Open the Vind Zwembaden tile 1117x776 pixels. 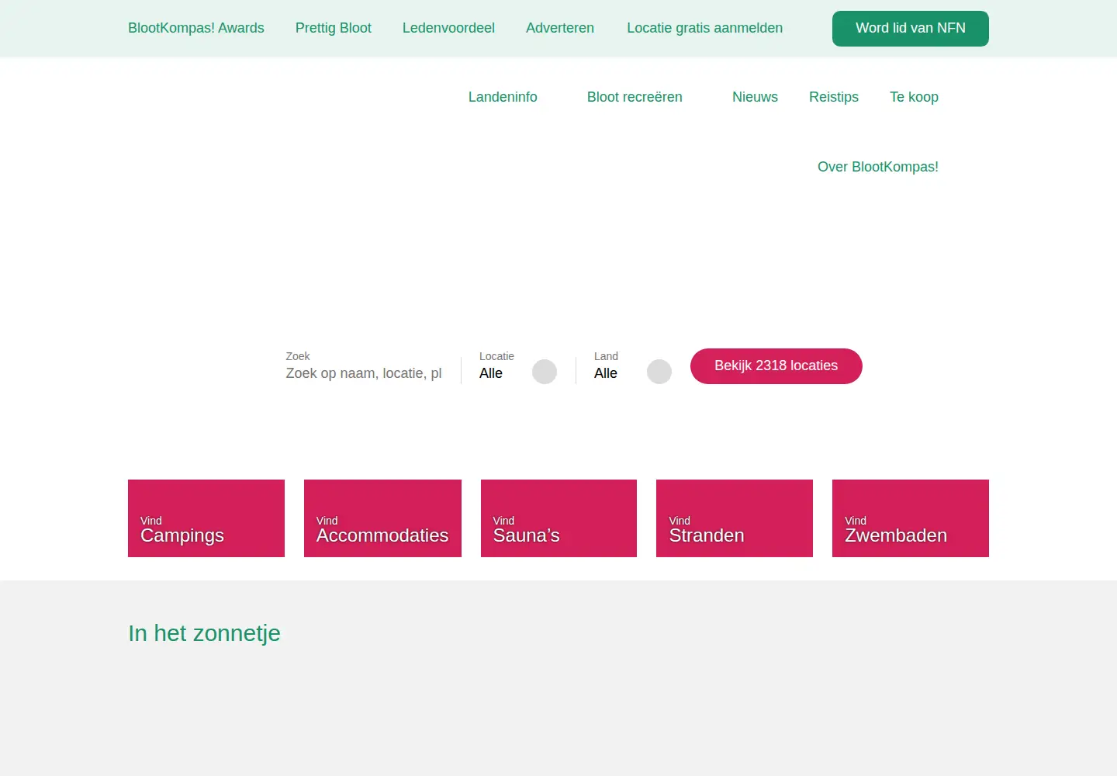point(911,518)
